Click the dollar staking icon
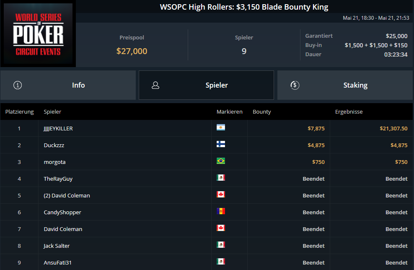Viewport: 414px width, 270px height. [x=295, y=85]
